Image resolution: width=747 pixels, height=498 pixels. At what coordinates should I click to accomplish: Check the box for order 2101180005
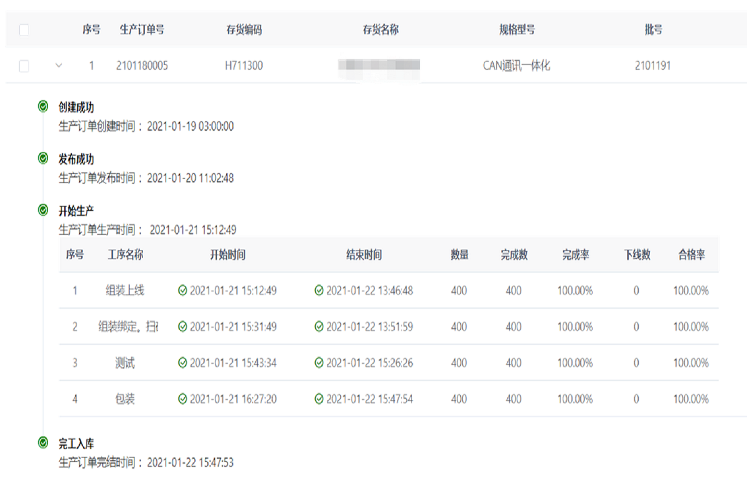[x=24, y=66]
